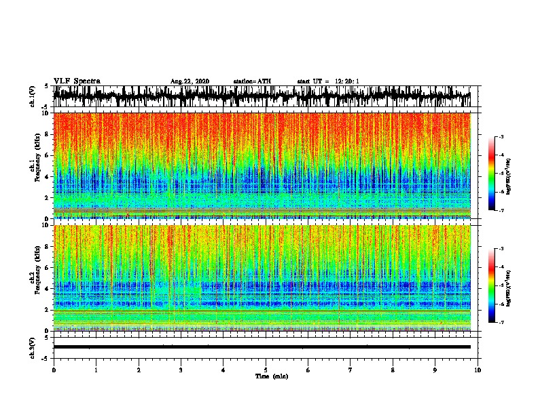Click time axis tick label "1"
The image size is (538, 415).
pyautogui.click(x=96, y=370)
